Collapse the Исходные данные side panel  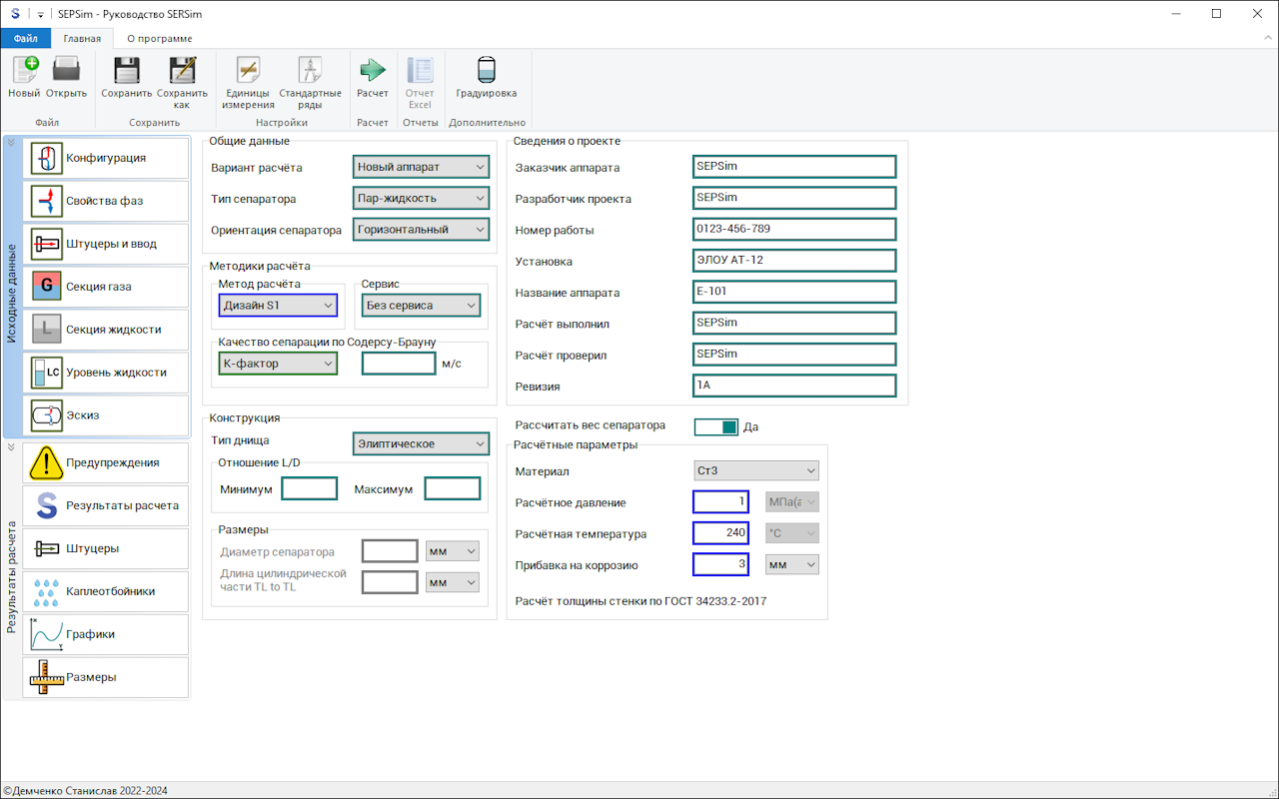(11, 143)
